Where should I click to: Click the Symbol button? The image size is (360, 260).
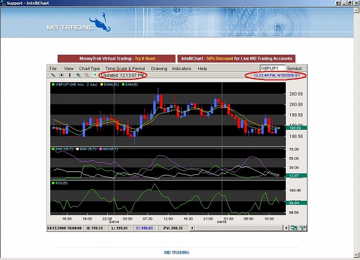(294, 68)
